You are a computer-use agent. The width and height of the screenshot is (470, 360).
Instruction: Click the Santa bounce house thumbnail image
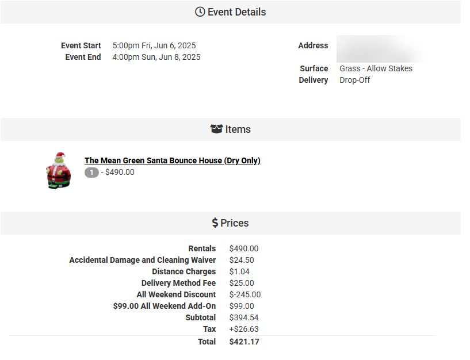pos(58,170)
